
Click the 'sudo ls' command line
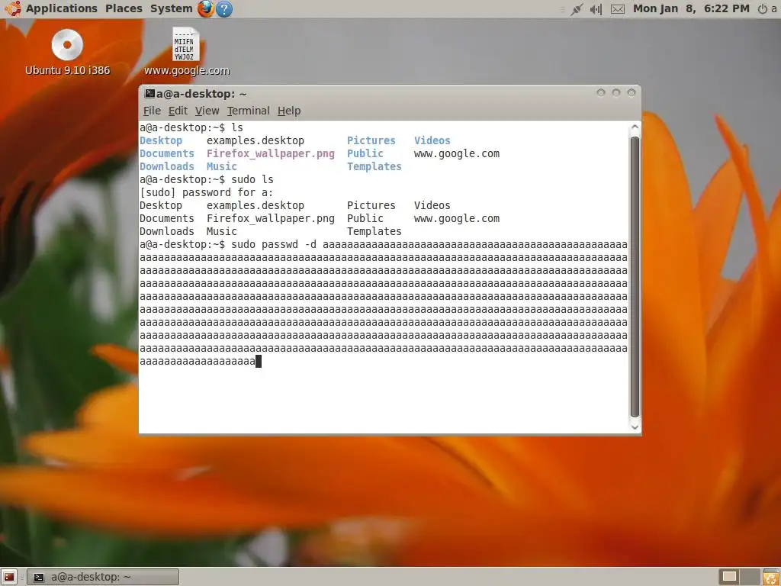tap(206, 179)
